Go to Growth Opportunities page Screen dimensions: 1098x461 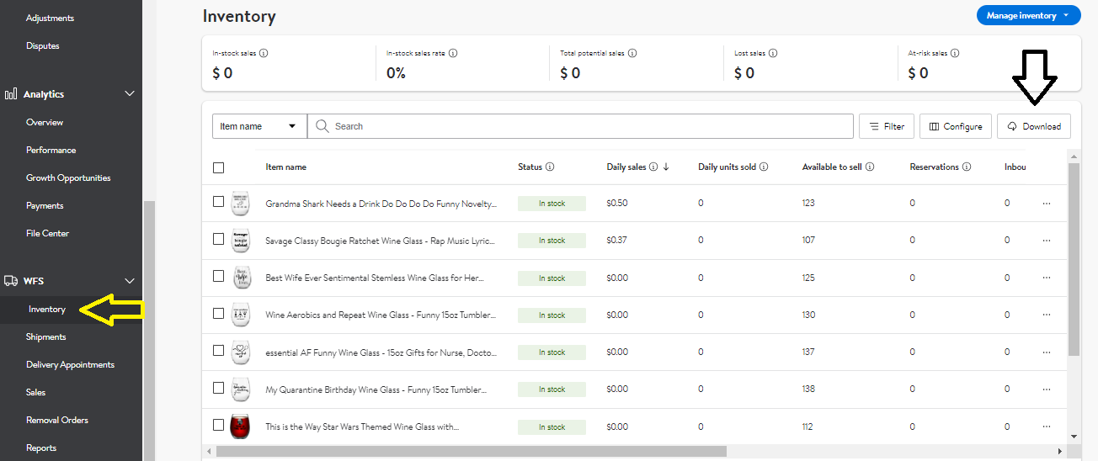click(x=68, y=178)
